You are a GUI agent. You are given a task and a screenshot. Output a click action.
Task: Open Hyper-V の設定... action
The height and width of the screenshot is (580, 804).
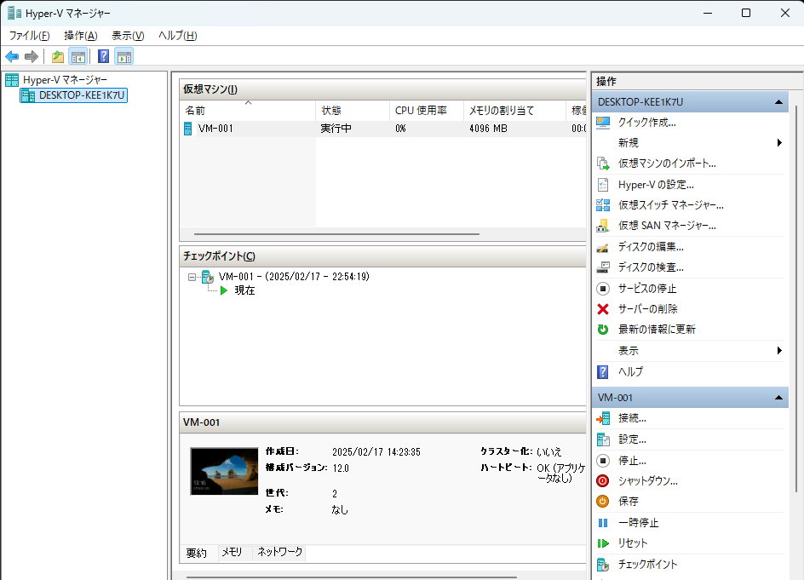[656, 185]
